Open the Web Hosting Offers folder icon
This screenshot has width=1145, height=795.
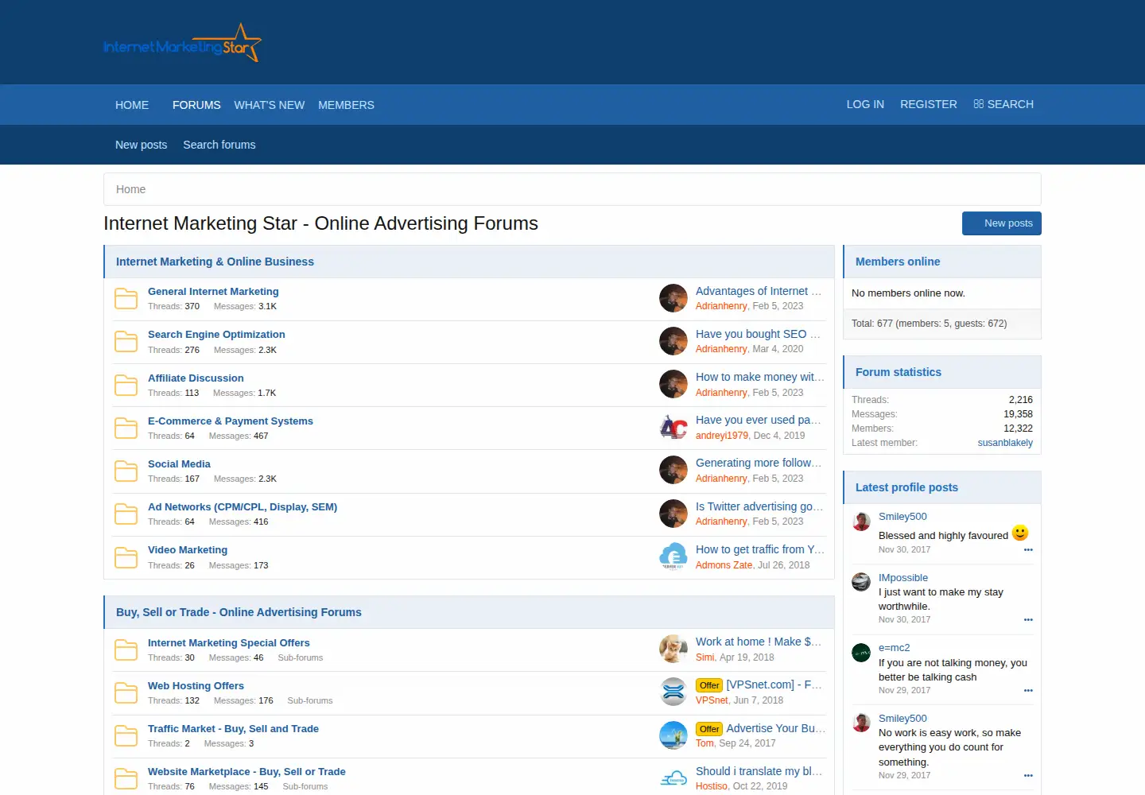coord(126,693)
